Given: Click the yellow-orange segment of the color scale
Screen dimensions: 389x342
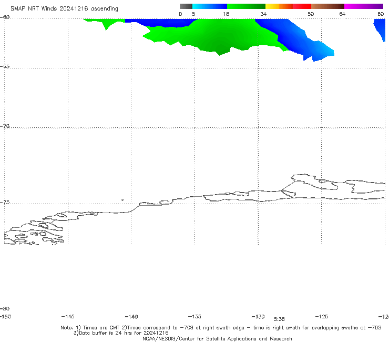Looking at the screenshot, I should point(279,6).
